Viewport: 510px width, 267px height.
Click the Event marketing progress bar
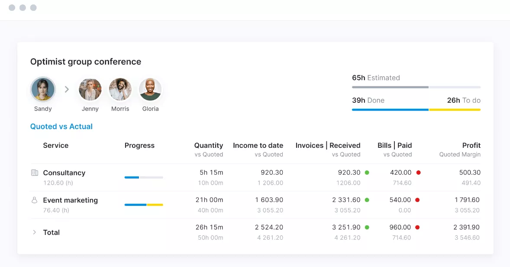(144, 205)
